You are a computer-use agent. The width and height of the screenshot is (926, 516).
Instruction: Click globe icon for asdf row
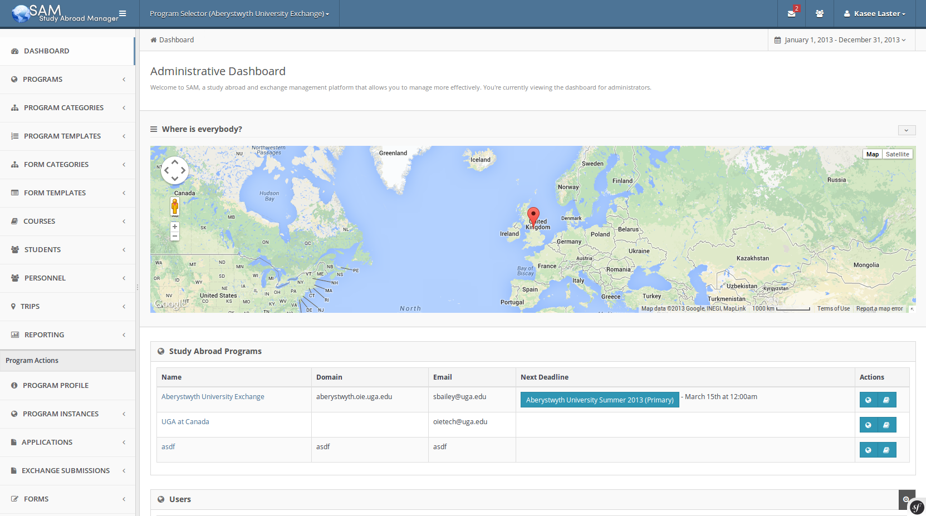pyautogui.click(x=868, y=450)
